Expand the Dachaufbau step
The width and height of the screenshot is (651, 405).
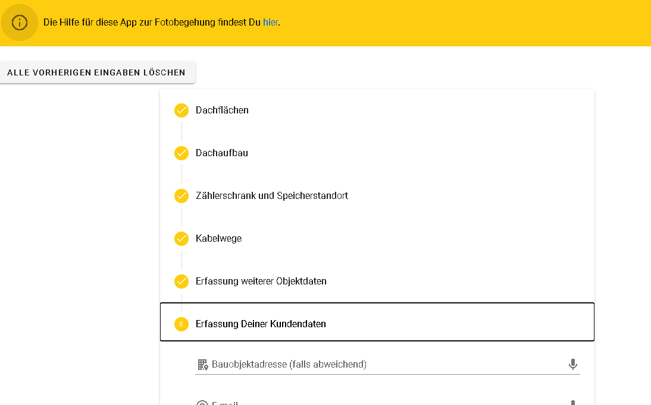pos(221,153)
